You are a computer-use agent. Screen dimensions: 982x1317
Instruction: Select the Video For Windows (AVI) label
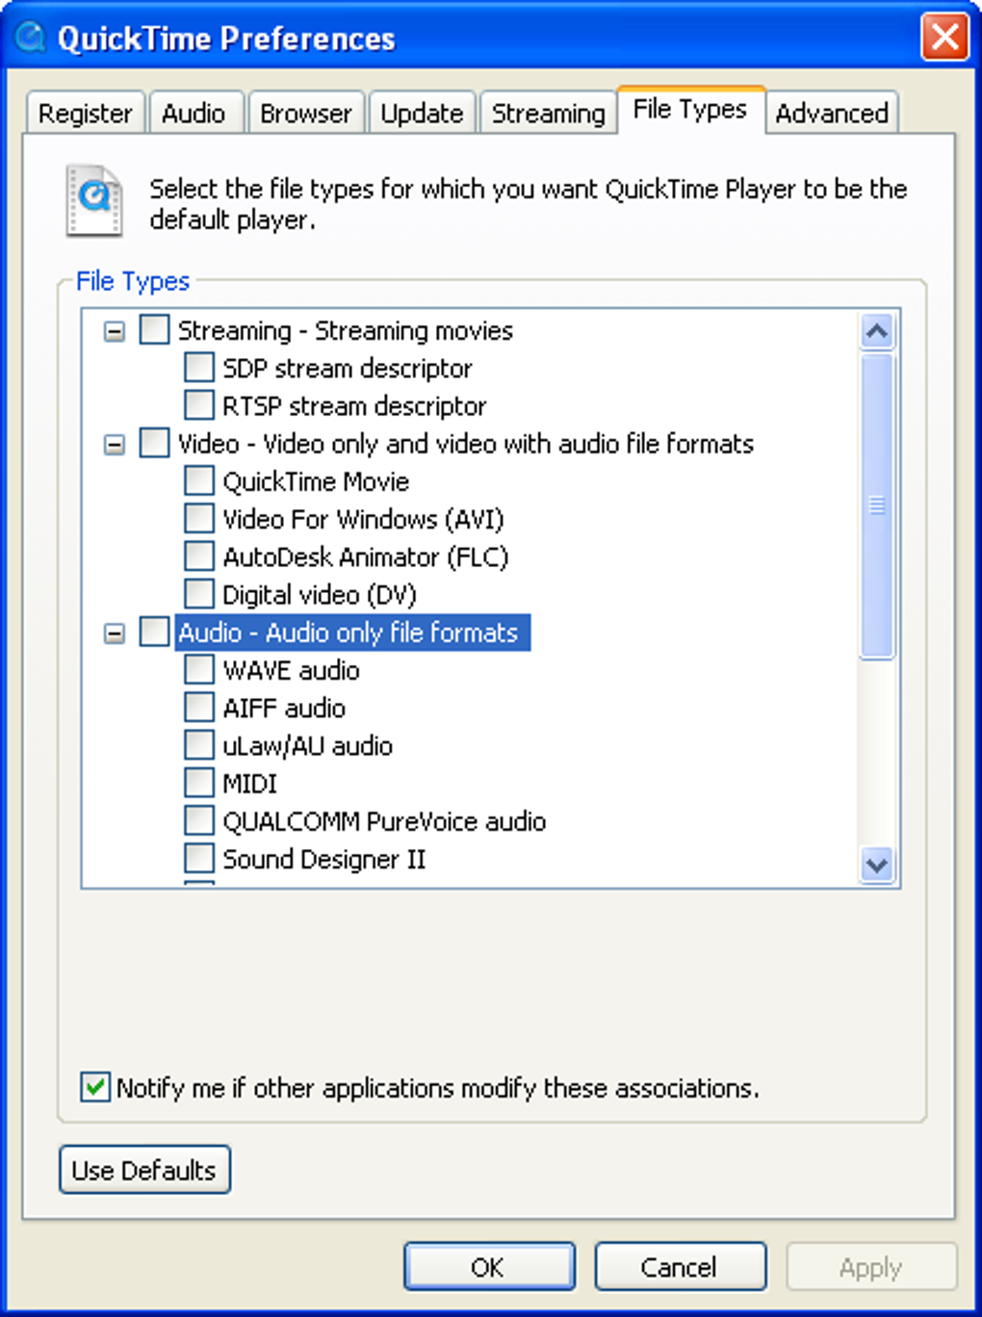tap(363, 520)
